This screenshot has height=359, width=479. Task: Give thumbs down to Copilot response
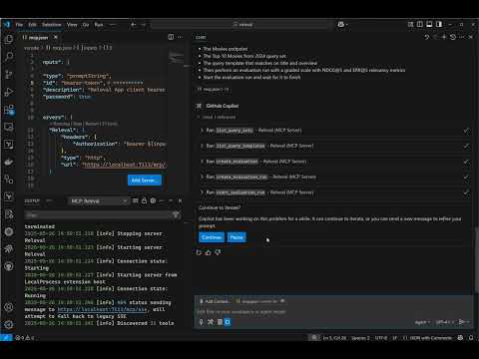click(218, 253)
